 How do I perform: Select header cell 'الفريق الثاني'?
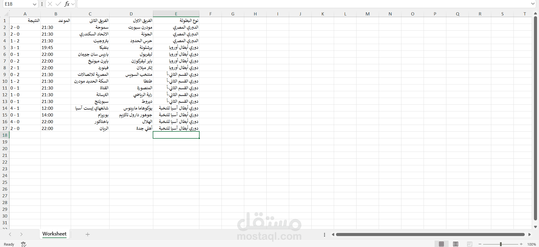click(90, 20)
